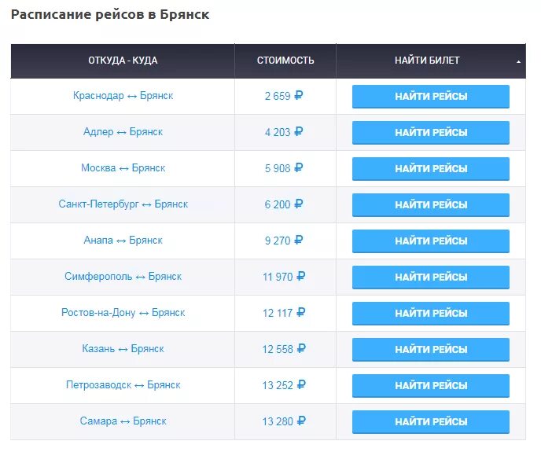Sort by the Откуда - Куда column header
541x452 pixels.
pos(123,61)
